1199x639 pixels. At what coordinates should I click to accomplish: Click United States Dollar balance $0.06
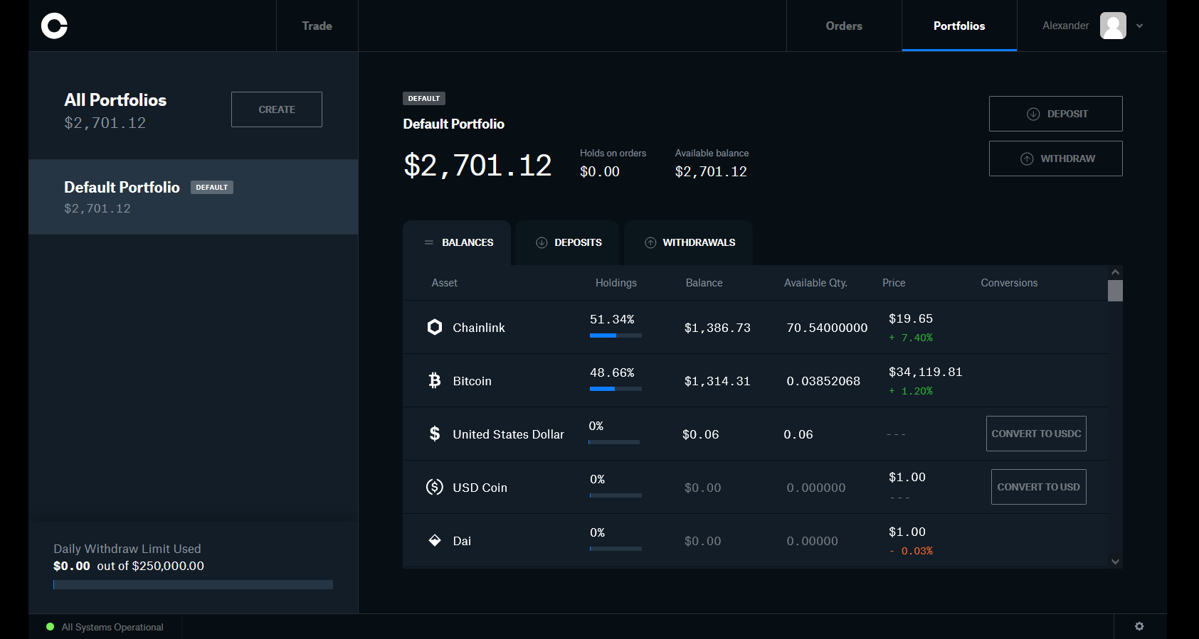[701, 434]
